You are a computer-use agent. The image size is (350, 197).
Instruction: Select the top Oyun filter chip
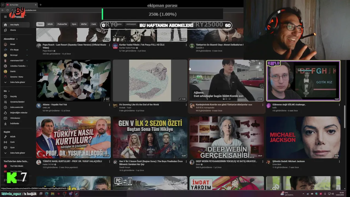point(74,24)
